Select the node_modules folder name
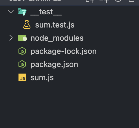This screenshot has height=128, width=139. [57, 38]
